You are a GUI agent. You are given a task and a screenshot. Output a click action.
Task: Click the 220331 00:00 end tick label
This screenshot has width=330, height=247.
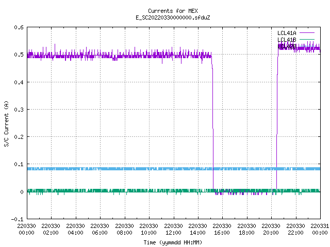pyautogui.click(x=320, y=230)
